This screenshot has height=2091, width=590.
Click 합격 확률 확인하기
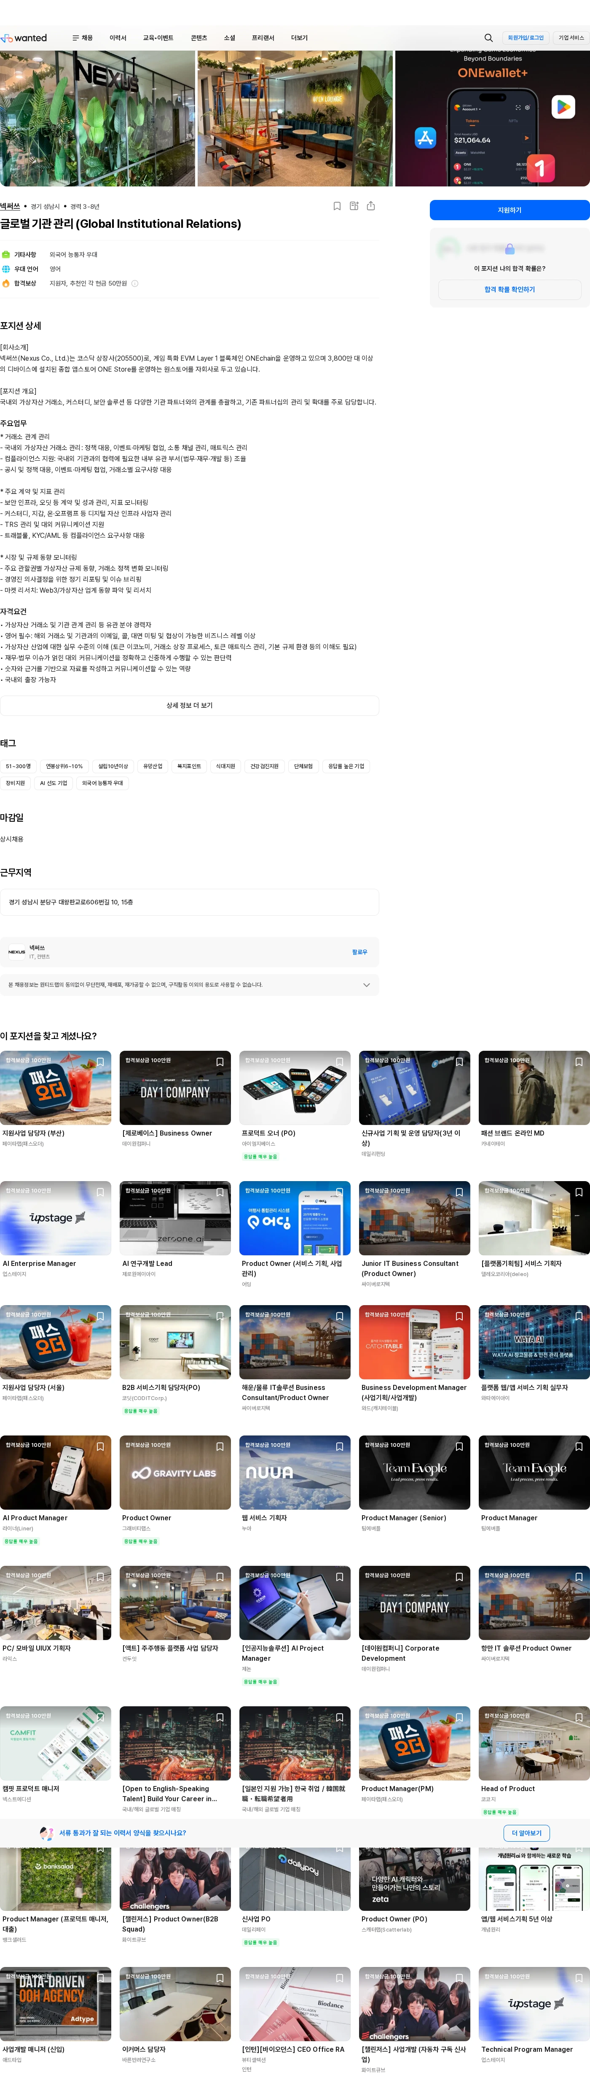[510, 289]
